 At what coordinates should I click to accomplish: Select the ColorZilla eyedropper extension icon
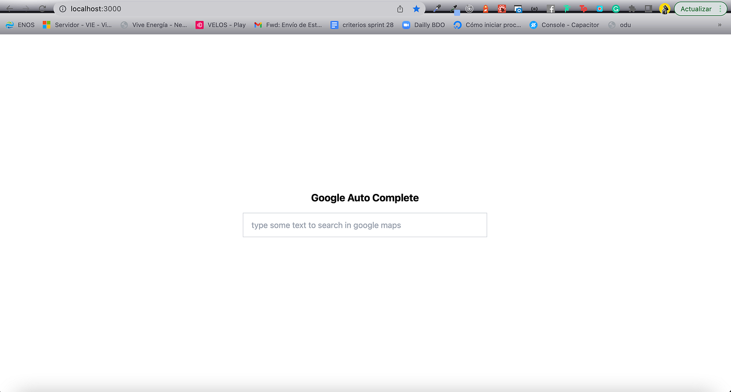tap(438, 9)
